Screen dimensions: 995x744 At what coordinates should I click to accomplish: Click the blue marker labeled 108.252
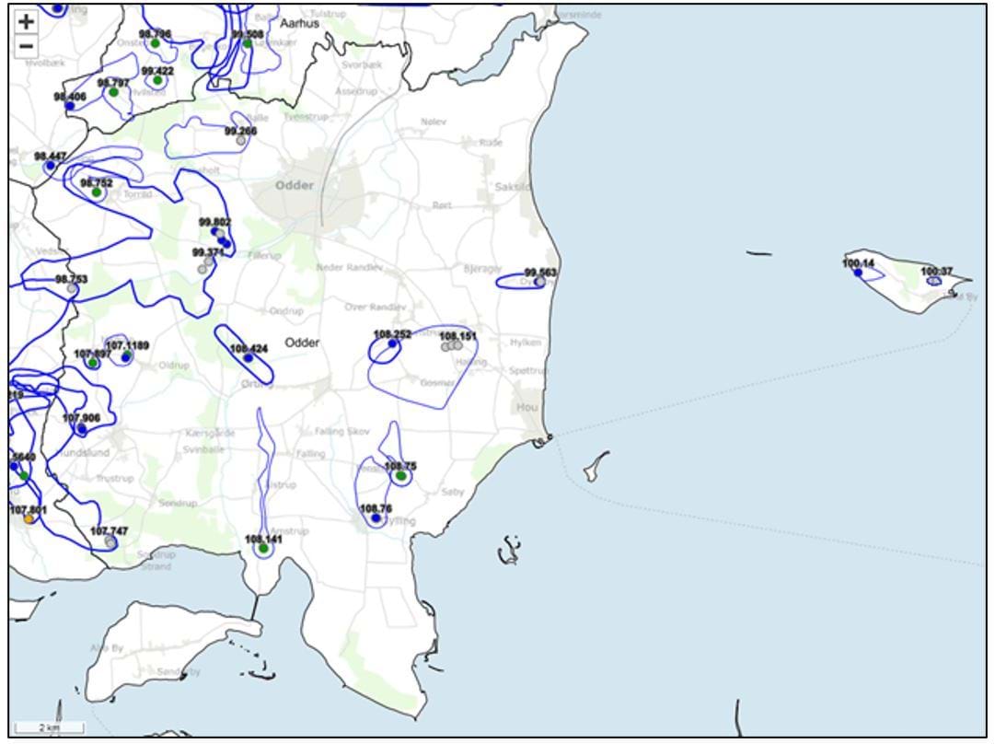(x=392, y=343)
